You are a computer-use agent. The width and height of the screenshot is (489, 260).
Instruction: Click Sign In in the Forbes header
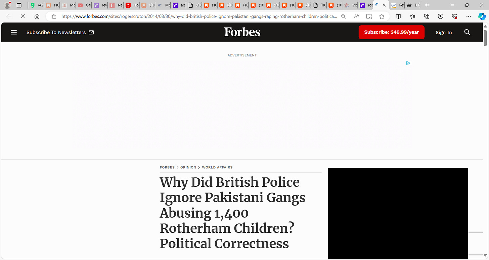tap(444, 32)
